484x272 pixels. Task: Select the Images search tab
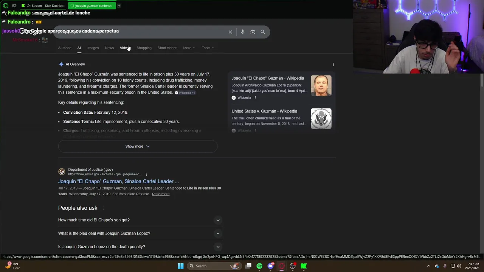pos(93,48)
